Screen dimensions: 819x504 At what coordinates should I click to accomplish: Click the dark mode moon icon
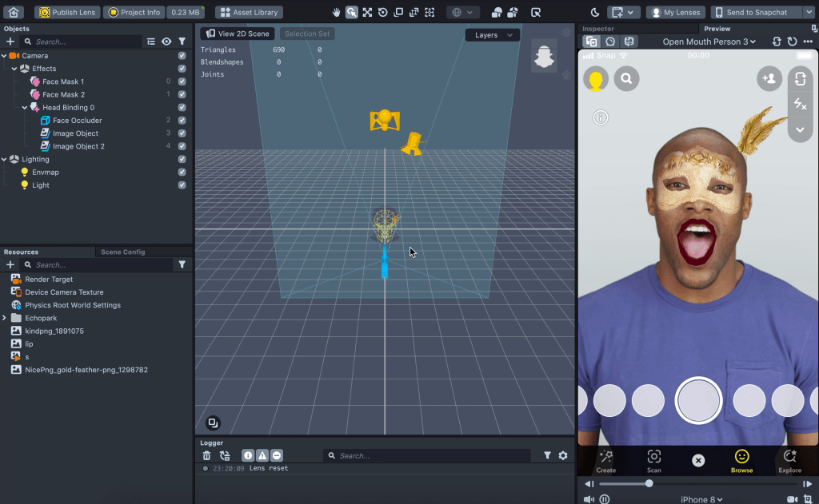pos(594,12)
